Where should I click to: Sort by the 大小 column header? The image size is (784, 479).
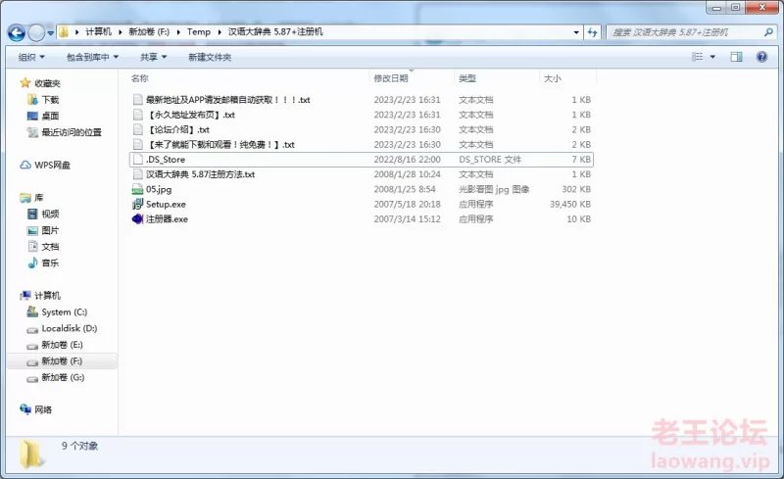pos(552,78)
